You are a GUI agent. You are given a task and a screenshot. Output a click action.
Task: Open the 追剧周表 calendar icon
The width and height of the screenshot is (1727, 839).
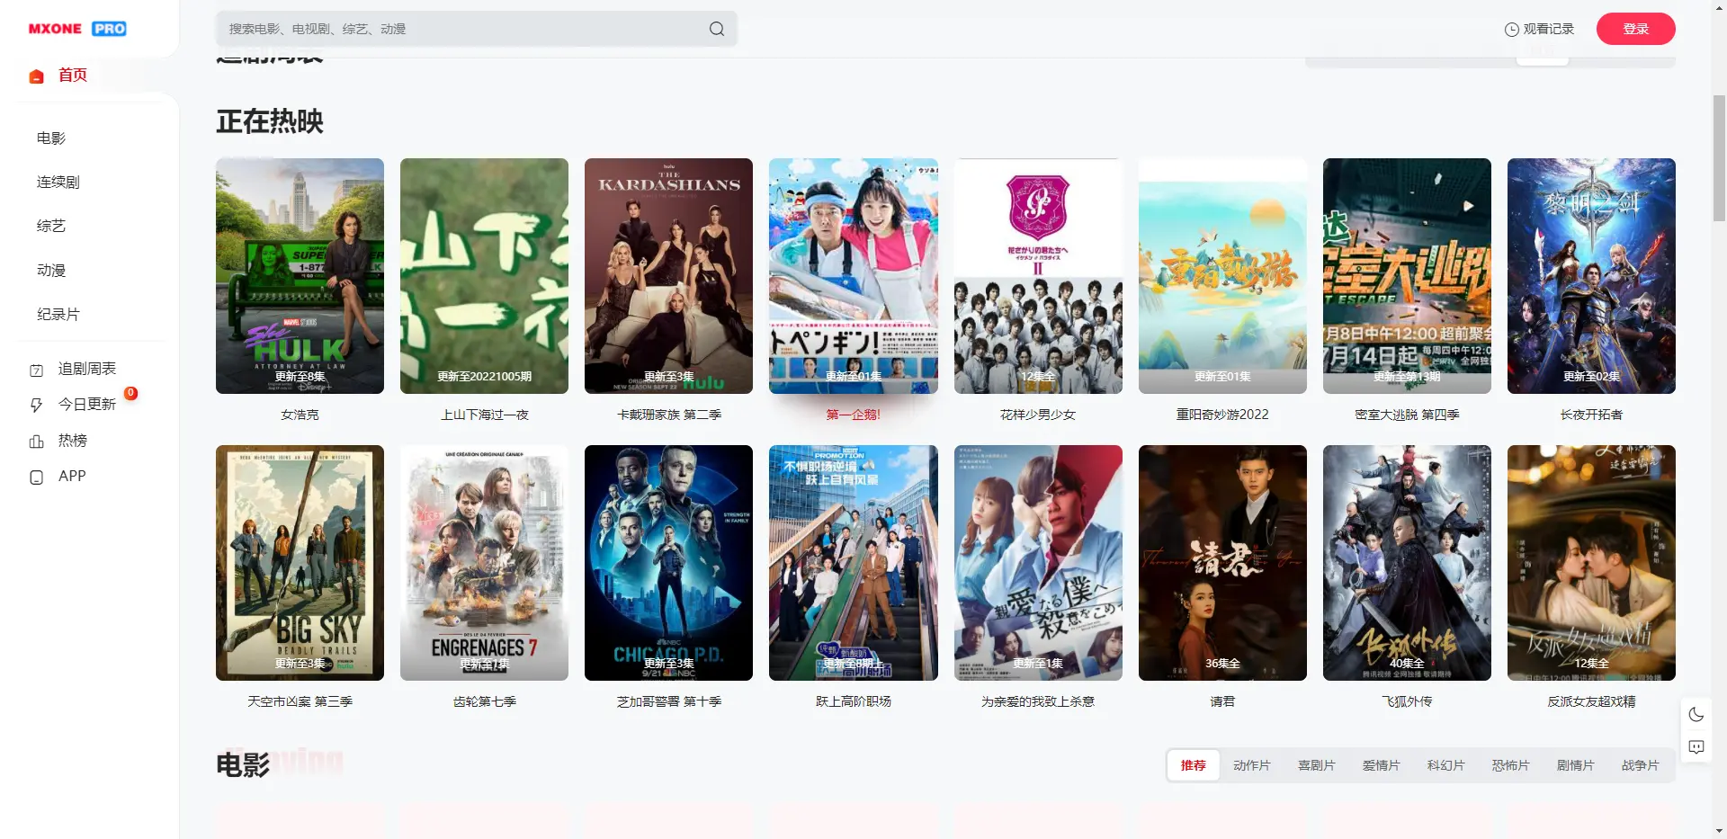[37, 370]
